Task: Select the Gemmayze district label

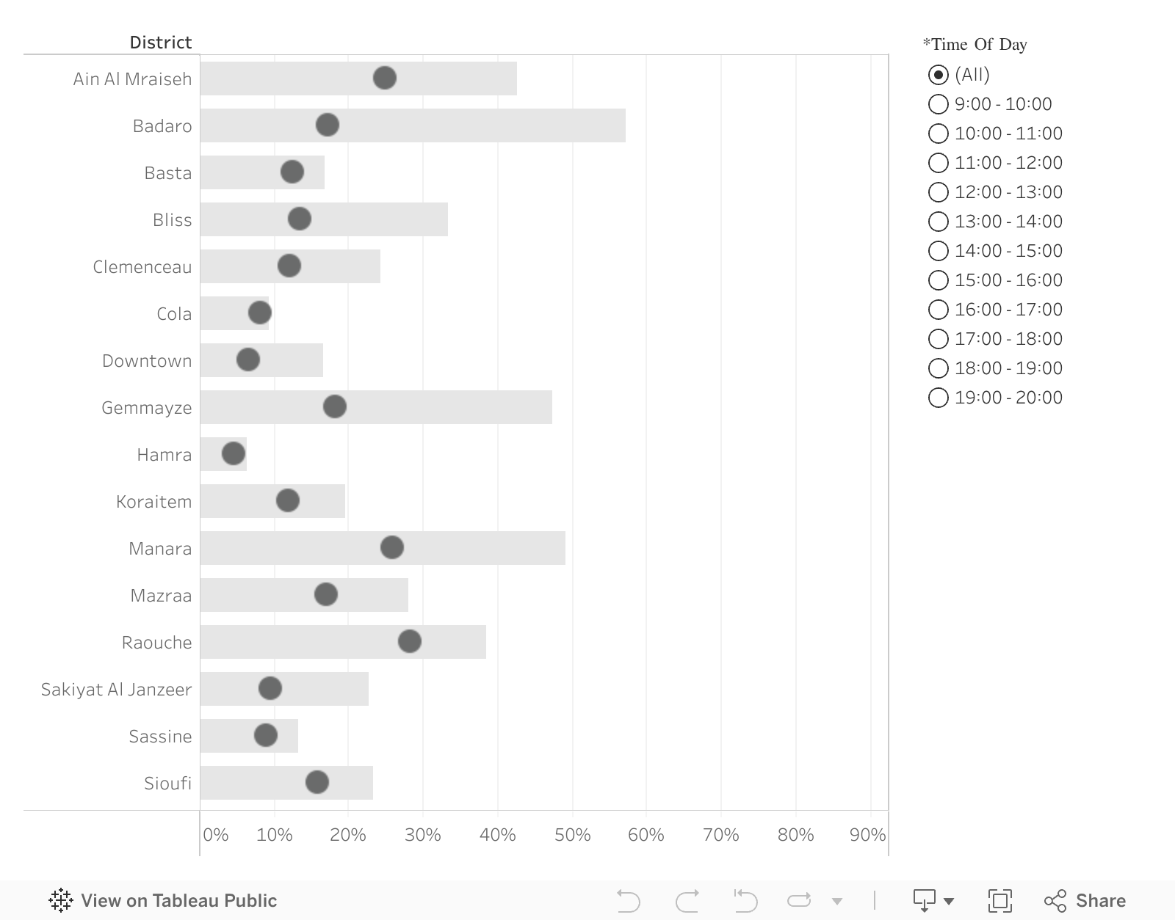Action: click(x=147, y=408)
